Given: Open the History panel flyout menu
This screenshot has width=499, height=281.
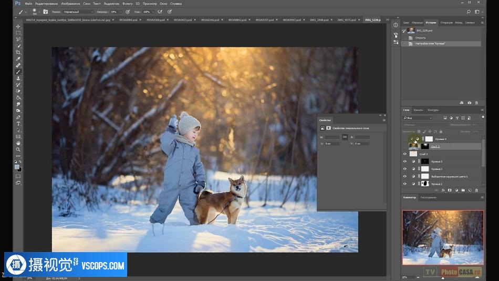Looking at the screenshot, I should (x=482, y=23).
